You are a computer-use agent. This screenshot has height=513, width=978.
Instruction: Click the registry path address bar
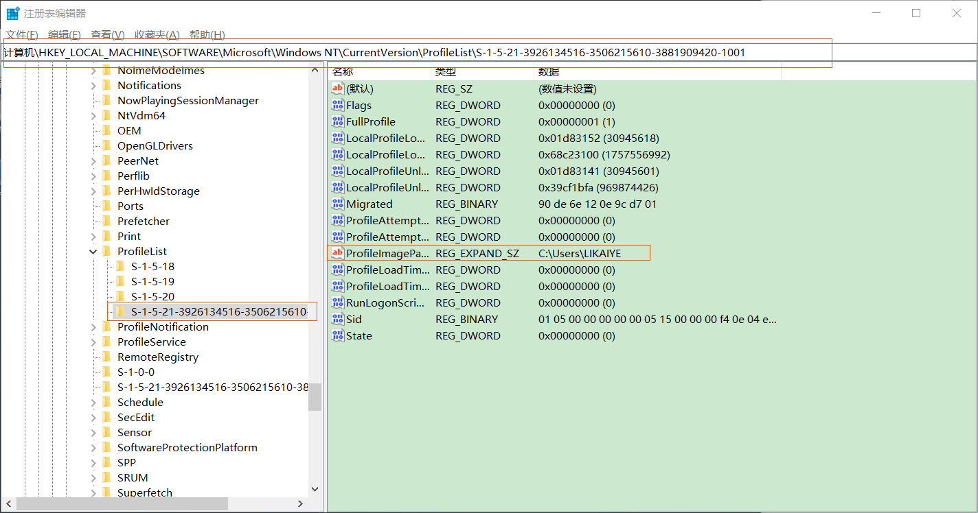coord(488,52)
